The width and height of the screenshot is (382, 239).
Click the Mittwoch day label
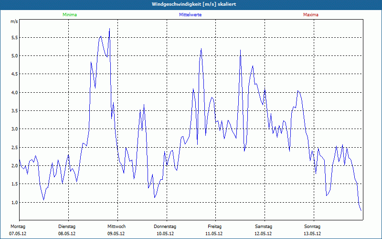click(x=117, y=227)
